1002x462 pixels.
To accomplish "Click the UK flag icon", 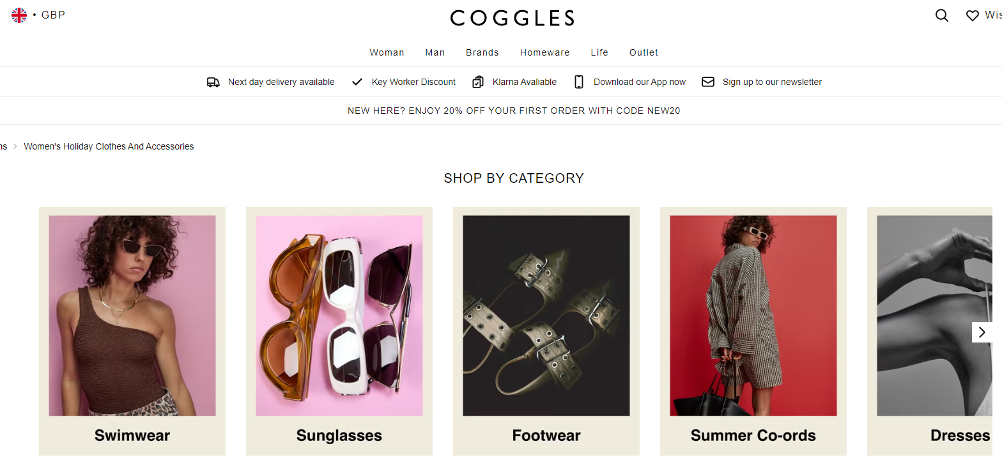I will coord(19,15).
